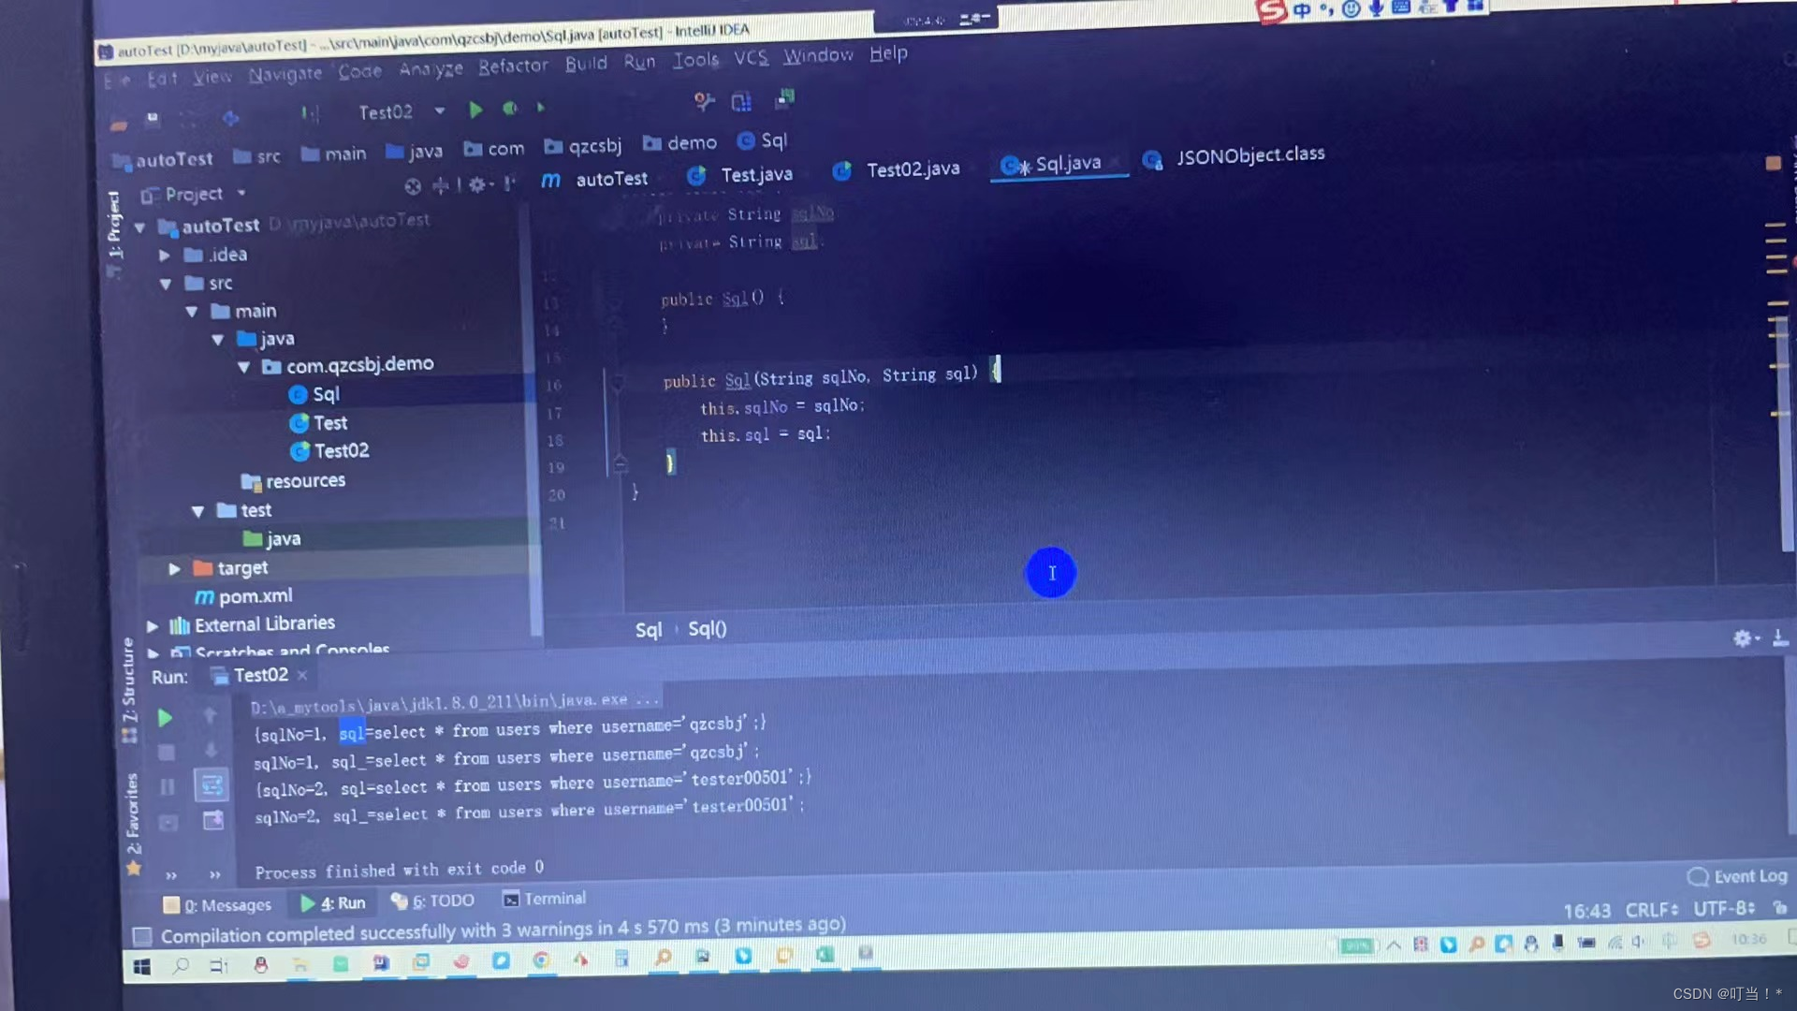Screen dimensions: 1797x1011
Task: Start debugging with the toolbar bug icon
Action: tap(510, 109)
